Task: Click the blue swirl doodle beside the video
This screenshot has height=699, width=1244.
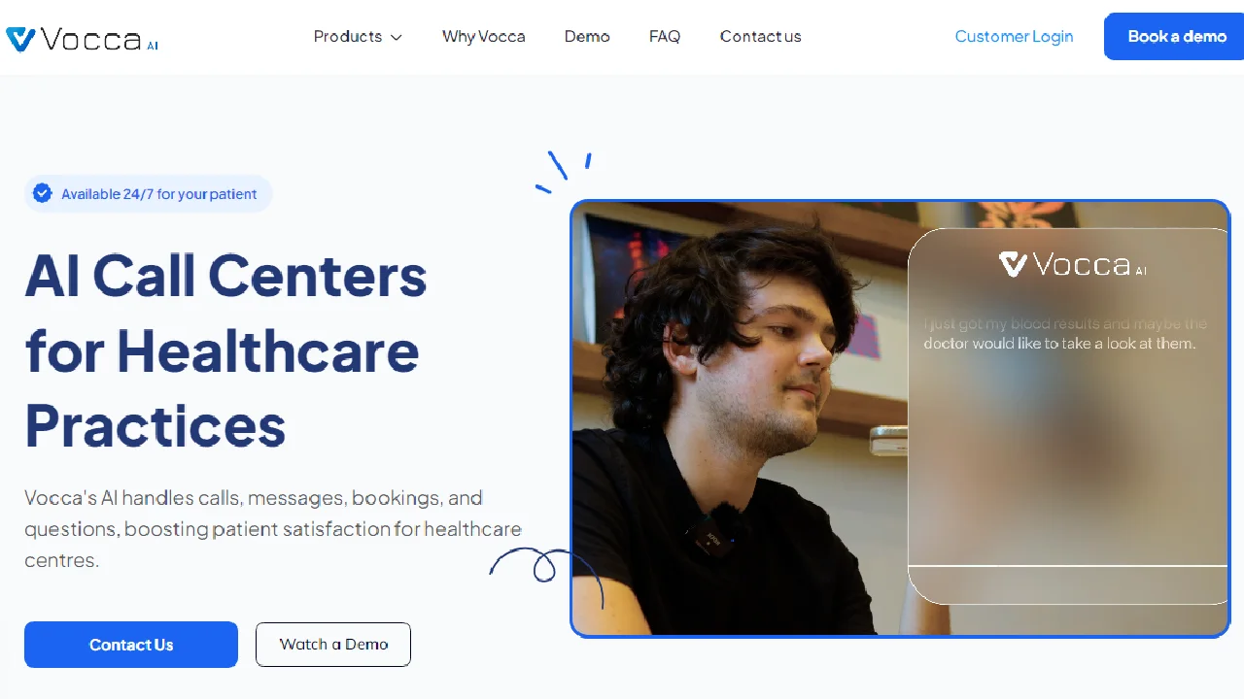Action: click(544, 573)
